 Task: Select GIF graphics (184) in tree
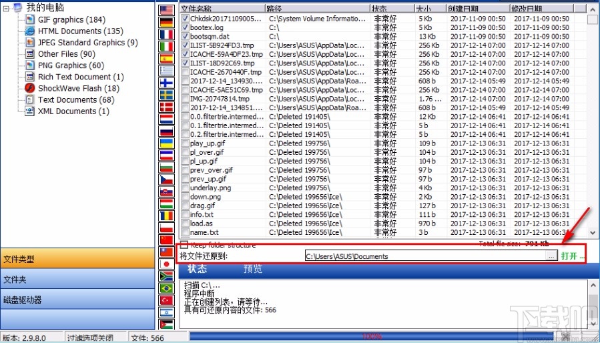point(71,19)
